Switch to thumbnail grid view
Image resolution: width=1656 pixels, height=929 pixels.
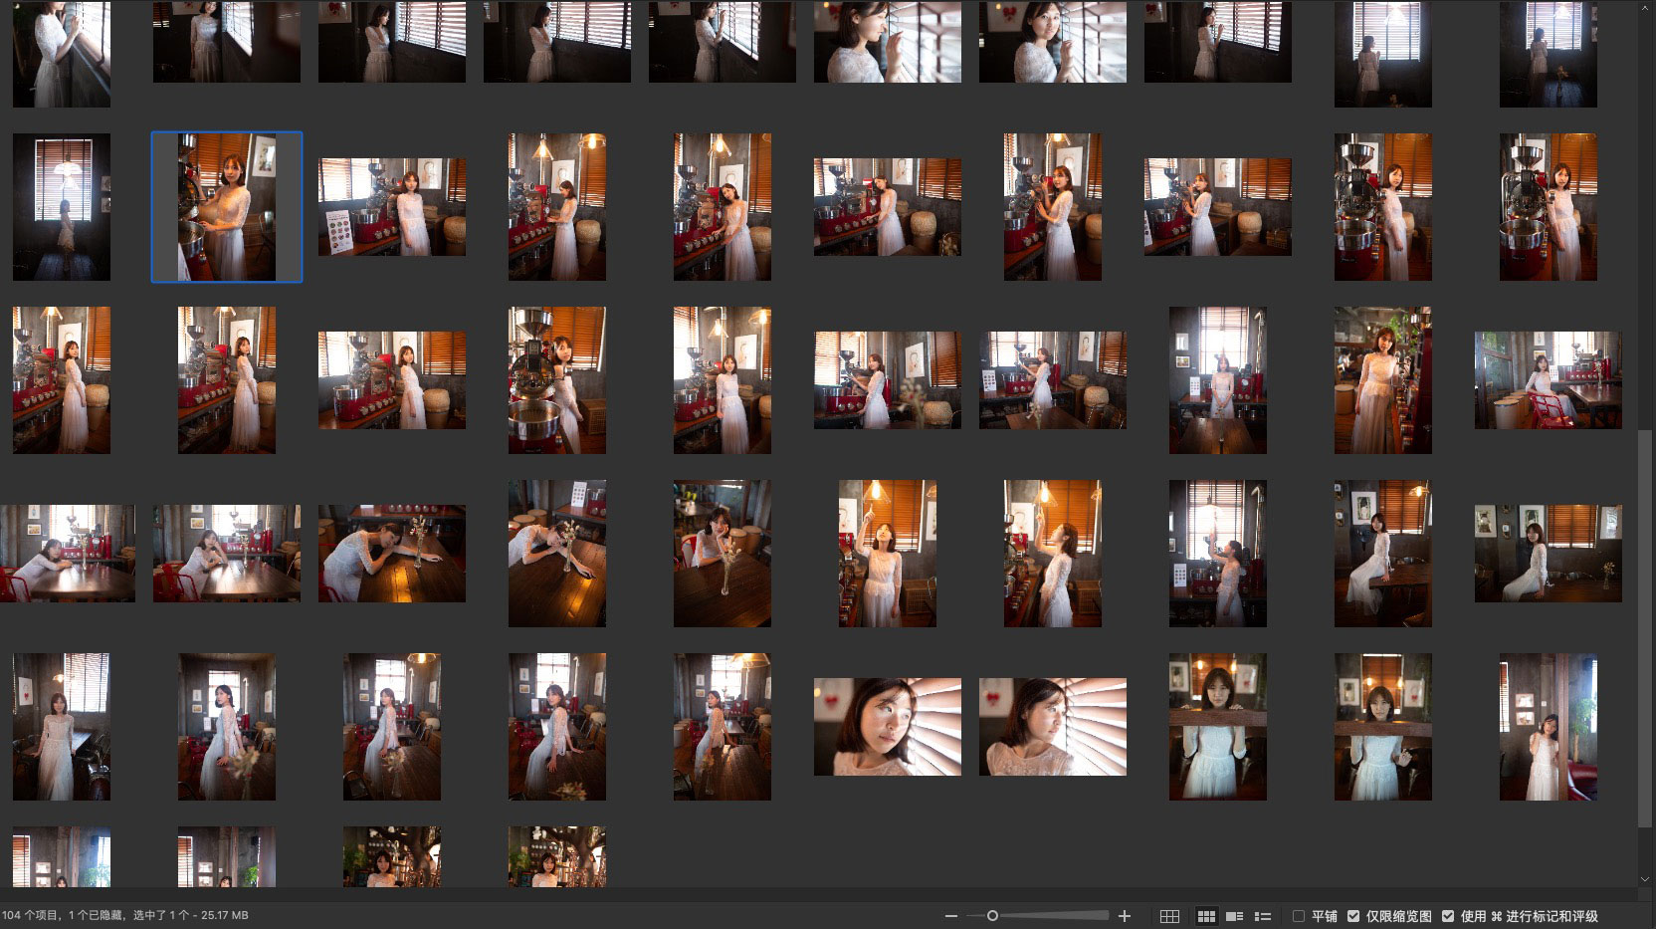click(1206, 916)
